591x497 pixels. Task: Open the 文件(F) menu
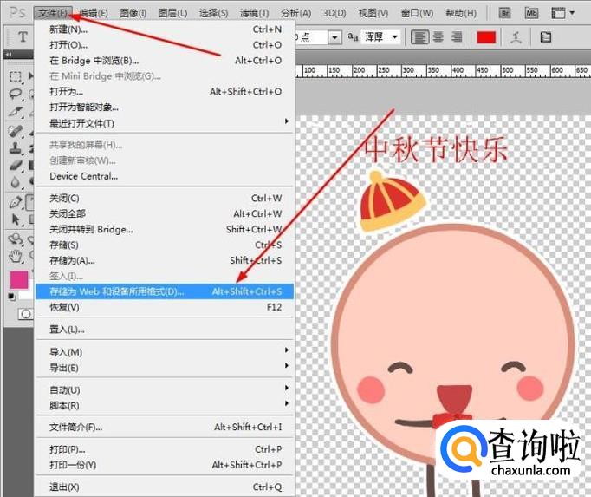53,13
